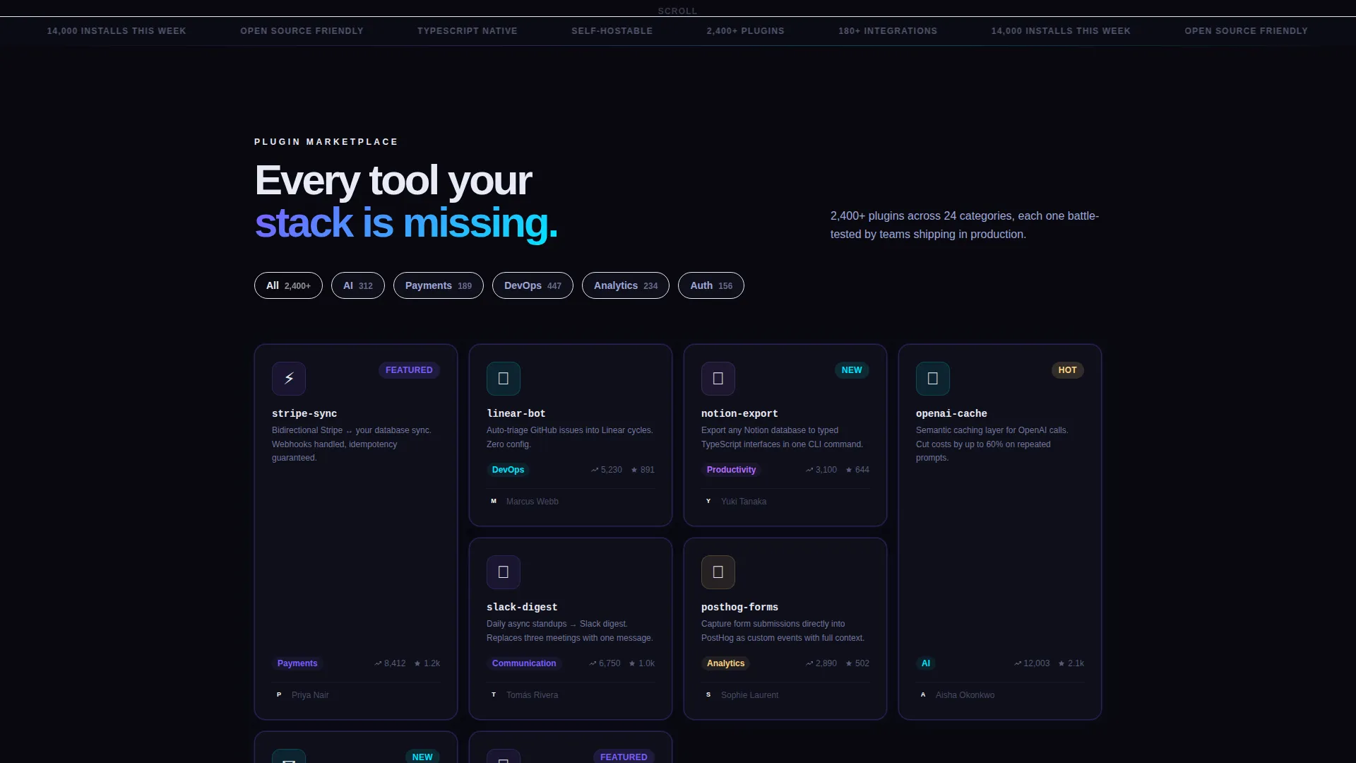Click author name Aisha Okonkwo
Image resolution: width=1356 pixels, height=763 pixels.
(x=965, y=695)
